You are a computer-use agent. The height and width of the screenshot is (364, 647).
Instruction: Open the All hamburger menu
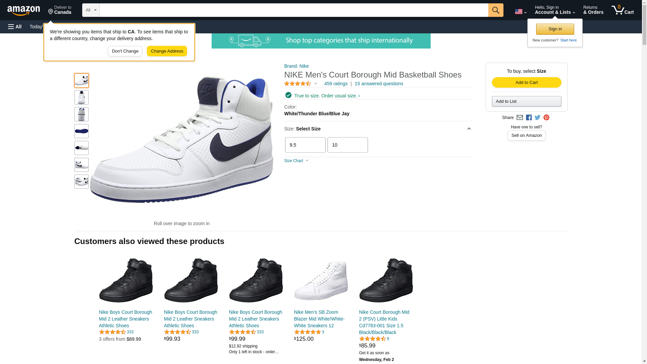[x=15, y=27]
